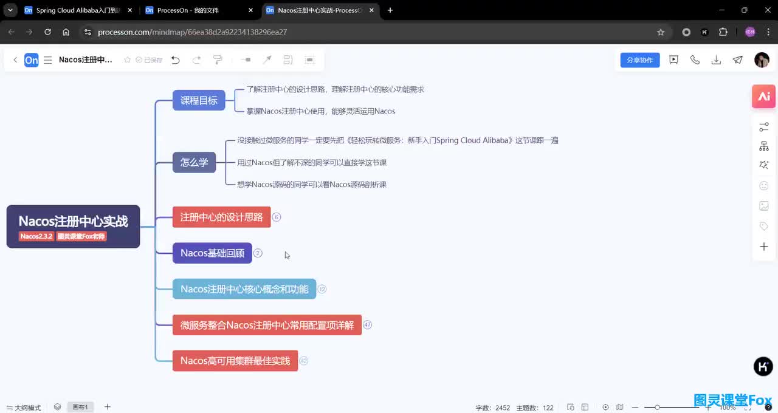This screenshot has width=778, height=413.
Task: Expand Nacos基础回顾 collapsed children
Action: pyautogui.click(x=258, y=253)
